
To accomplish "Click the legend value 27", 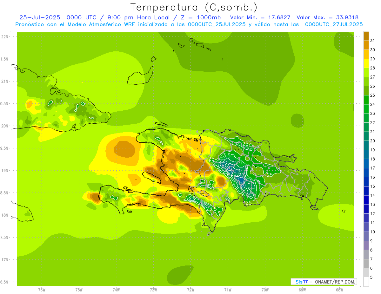I will 373,77.
